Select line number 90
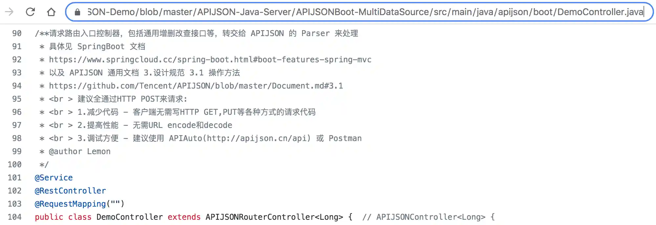This screenshot has height=225, width=656. point(17,33)
